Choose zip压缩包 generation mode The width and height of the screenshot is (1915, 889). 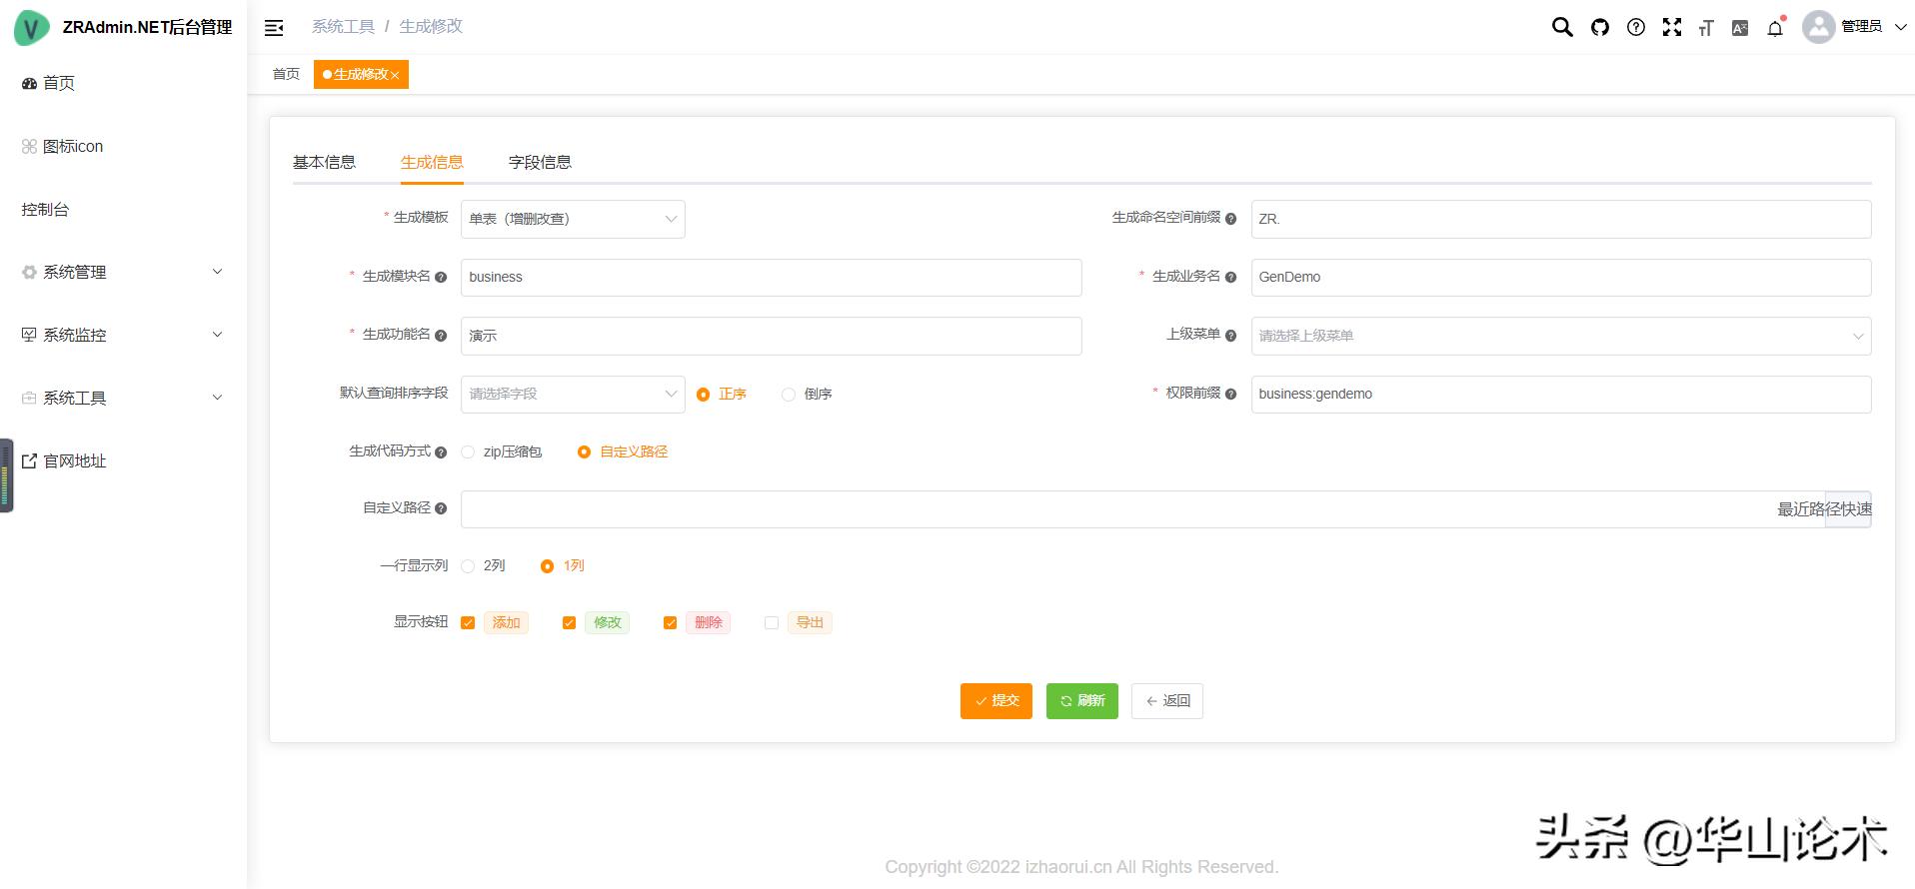pos(468,452)
